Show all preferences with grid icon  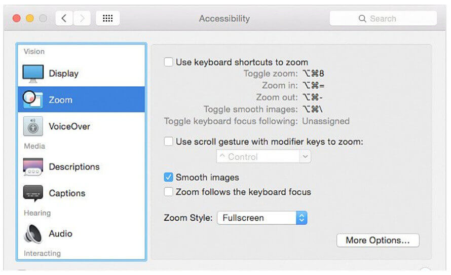[x=107, y=19]
